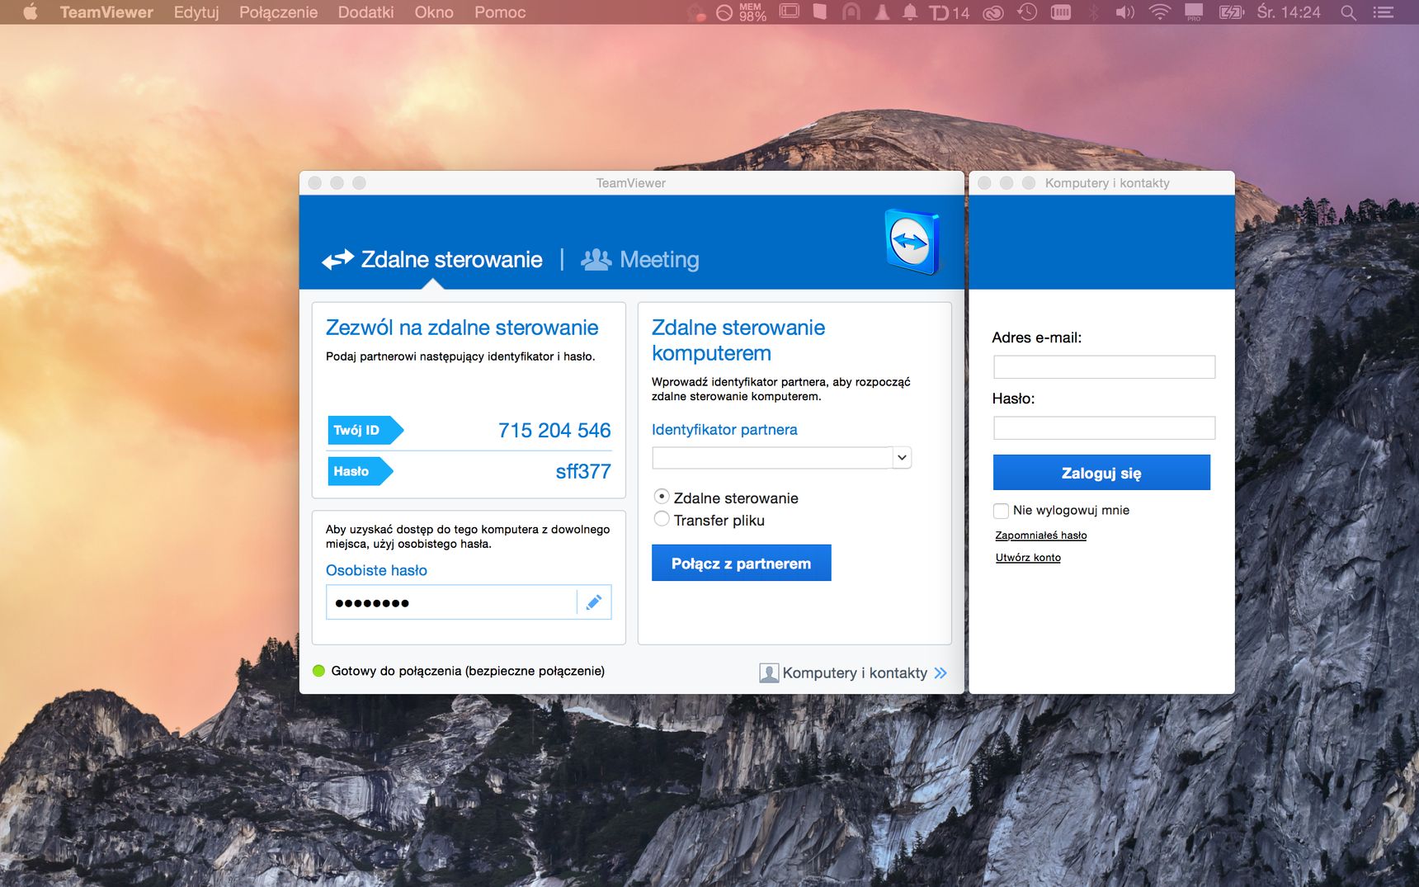Click the rounded rectangle icon right of MEM 98%

point(790,12)
